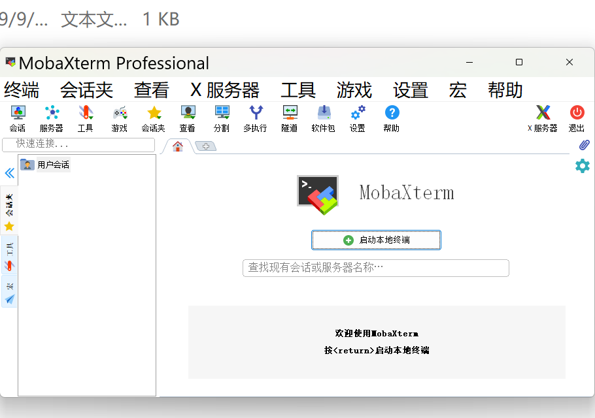Open the 终端 menu
This screenshot has height=418, width=595.
tap(22, 90)
